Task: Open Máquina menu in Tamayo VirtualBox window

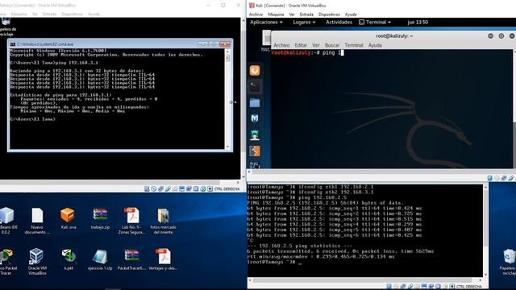Action: point(19,14)
